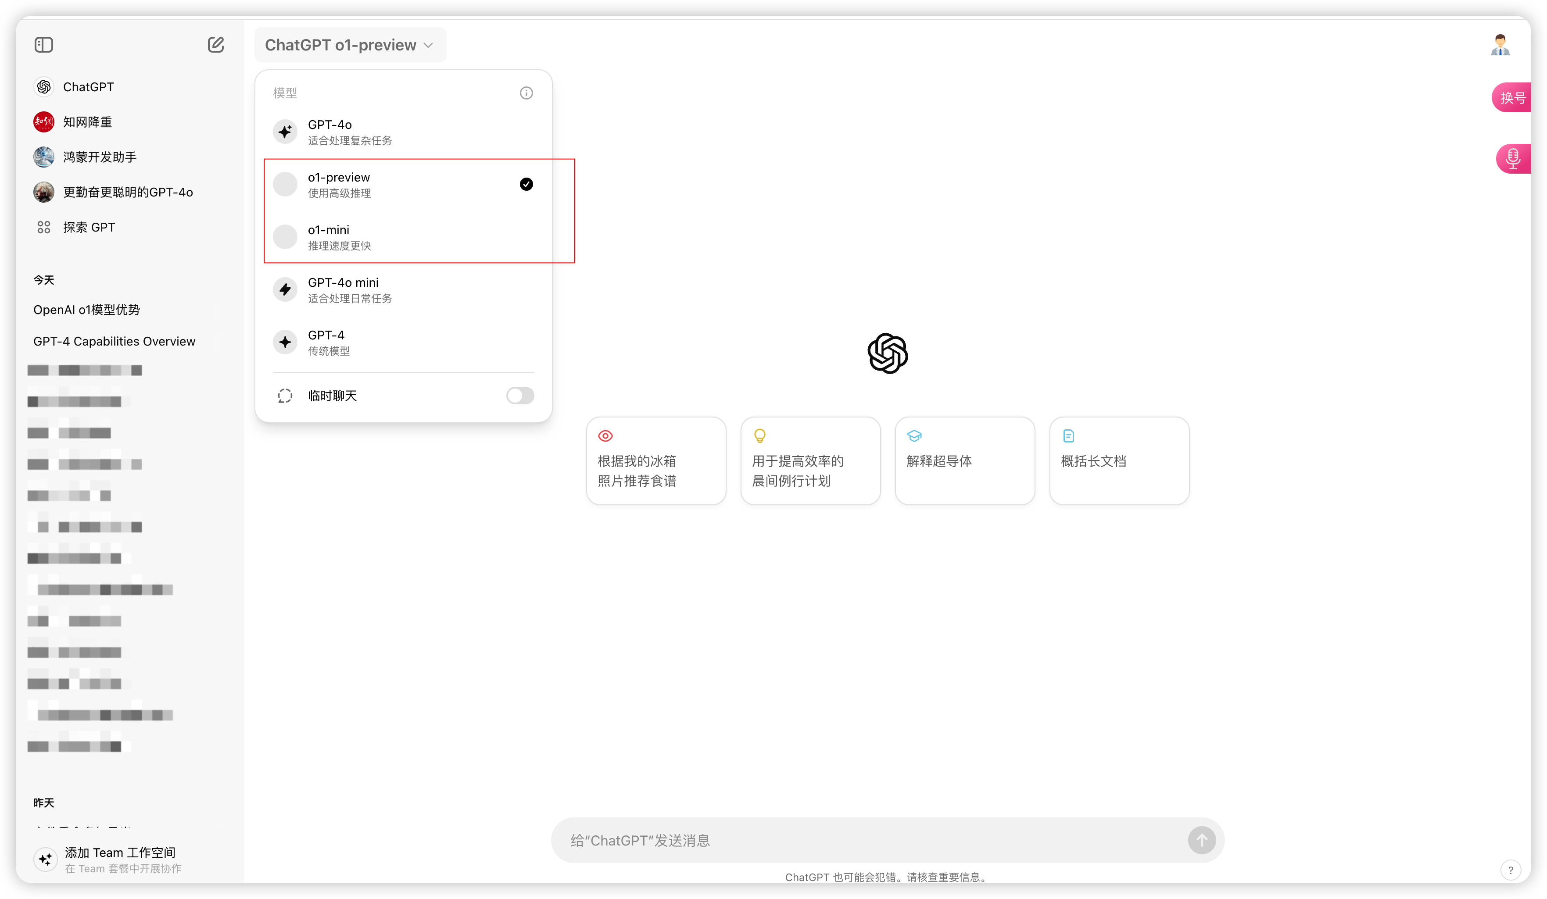Click the help question mark button
This screenshot has height=899, width=1547.
pos(1510,870)
